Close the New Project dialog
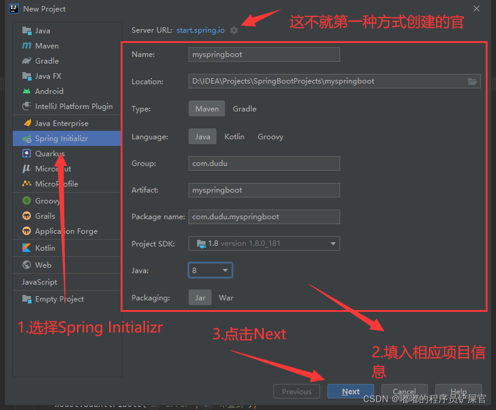The width and height of the screenshot is (496, 410). point(477,8)
